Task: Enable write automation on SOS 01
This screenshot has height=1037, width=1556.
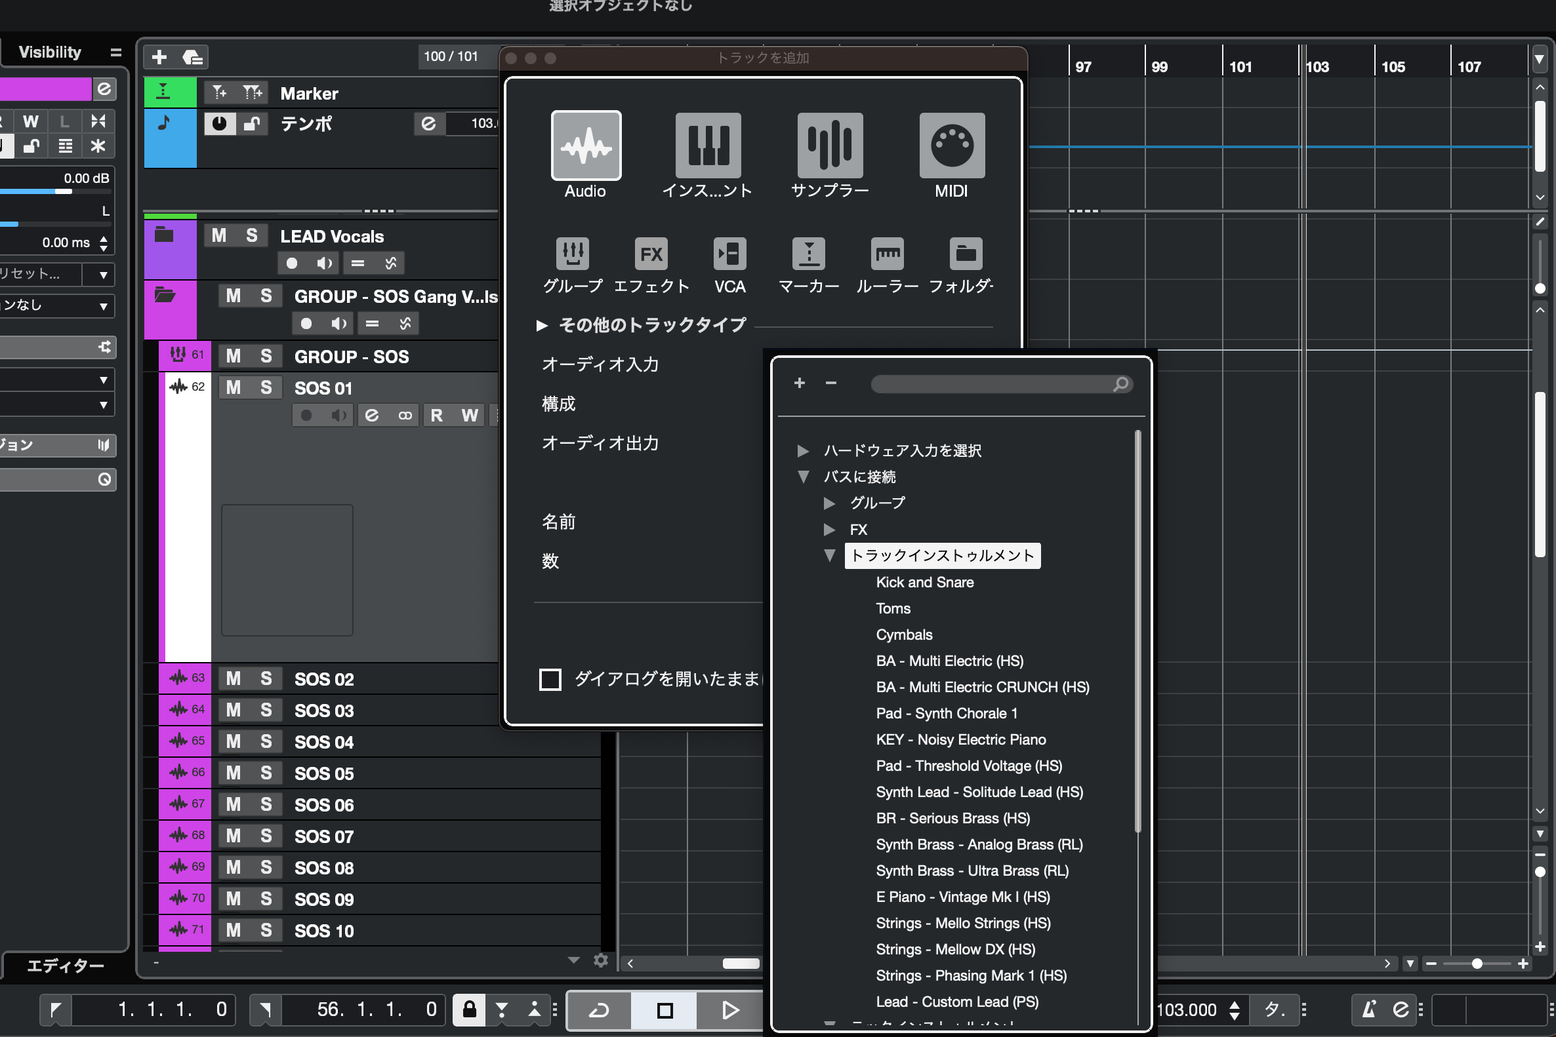Action: tap(469, 416)
